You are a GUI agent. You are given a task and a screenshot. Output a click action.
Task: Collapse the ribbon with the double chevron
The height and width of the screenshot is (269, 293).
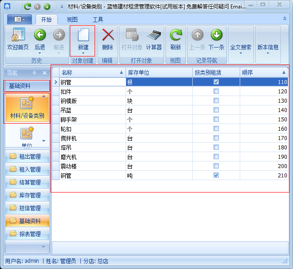[285, 18]
